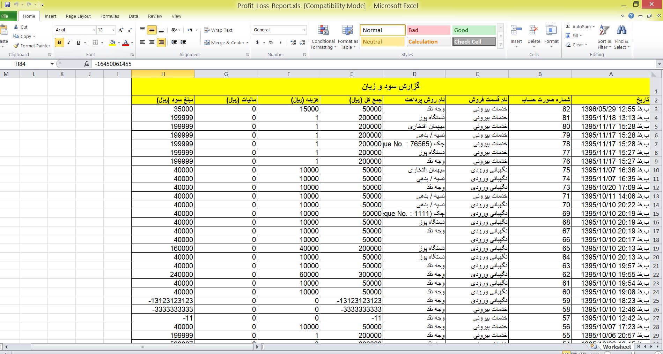Click the yellow Fill Color button
663x354 pixels.
click(x=112, y=43)
